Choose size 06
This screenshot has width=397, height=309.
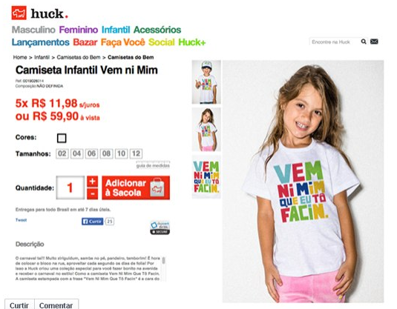[92, 153]
